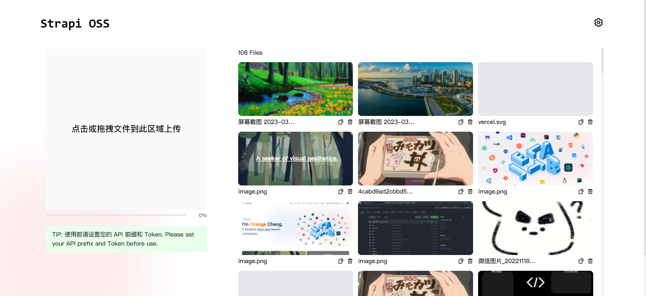Copy link of 微信图片_20221118 file
646x296 pixels.
pos(581,261)
